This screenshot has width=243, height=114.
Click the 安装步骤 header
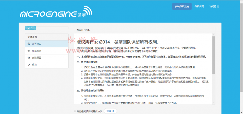pyautogui.click(x=47, y=37)
